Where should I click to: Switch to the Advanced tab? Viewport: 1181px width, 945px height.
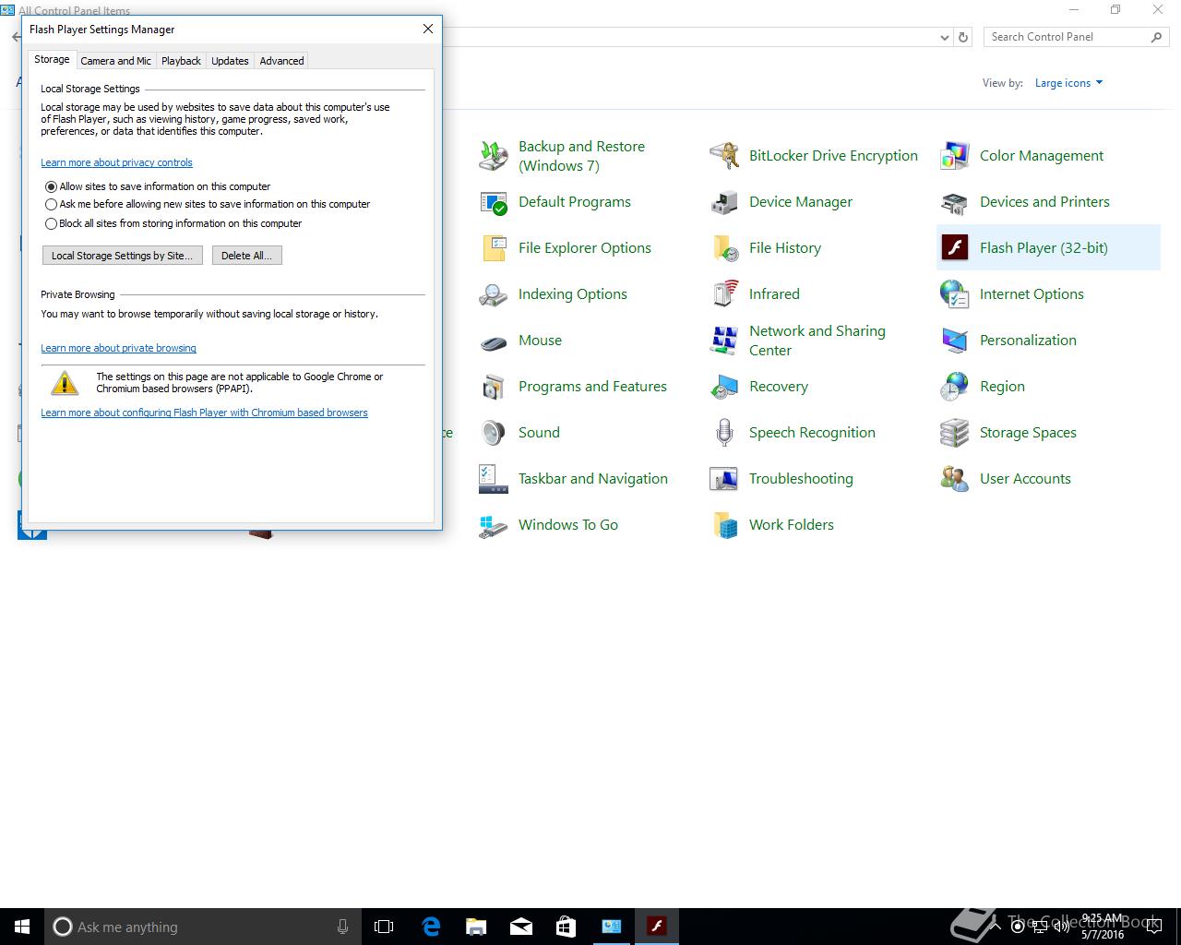[281, 61]
